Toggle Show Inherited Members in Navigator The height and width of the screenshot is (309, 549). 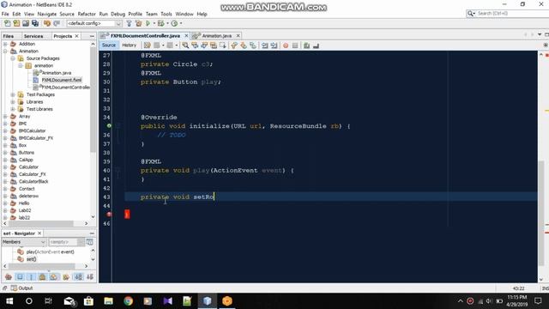(9, 277)
